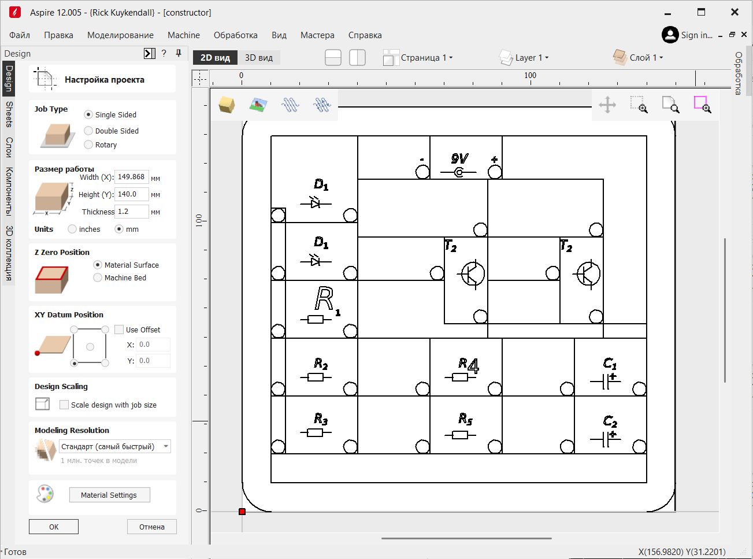Click the Thickness input field

132,212
